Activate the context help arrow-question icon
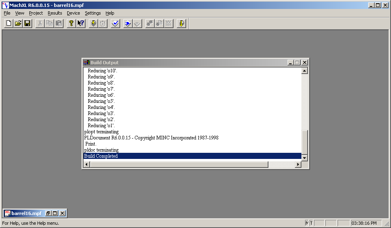 pyautogui.click(x=81, y=24)
